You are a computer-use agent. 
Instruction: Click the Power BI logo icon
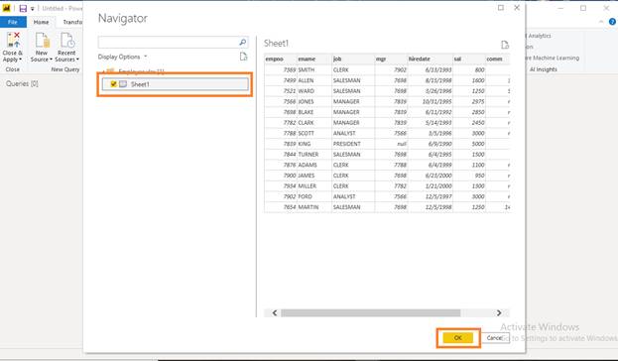6,8
